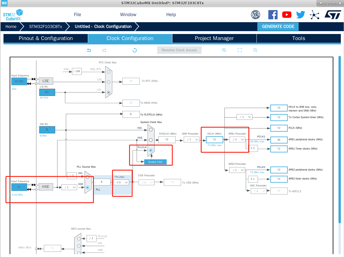The image size is (344, 257).
Task: Fit the clock diagram to the view
Action: [239, 50]
